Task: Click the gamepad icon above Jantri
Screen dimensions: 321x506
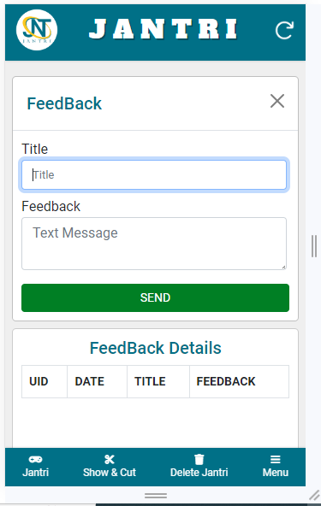Action: [36, 459]
